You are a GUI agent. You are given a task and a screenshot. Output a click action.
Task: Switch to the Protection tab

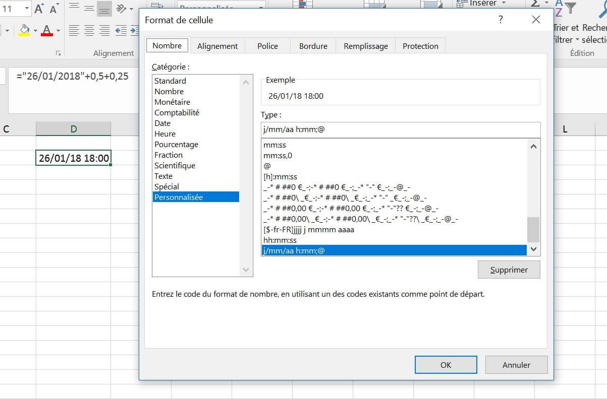[x=420, y=45]
